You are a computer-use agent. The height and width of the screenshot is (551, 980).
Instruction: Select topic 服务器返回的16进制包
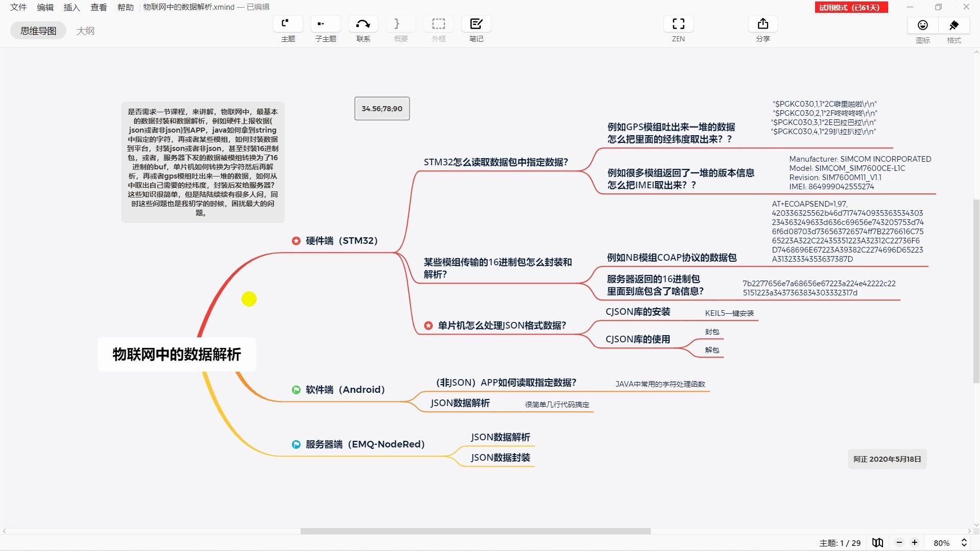[x=655, y=285]
